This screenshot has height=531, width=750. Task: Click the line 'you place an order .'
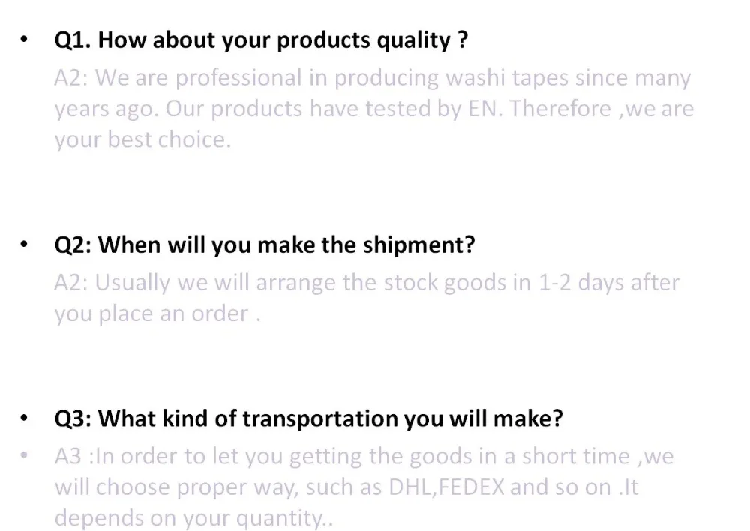pyautogui.click(x=157, y=313)
